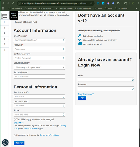This screenshot has width=140, height=147.
Task: Accept the Terms and Conditions checkbox
Action: click(15, 135)
